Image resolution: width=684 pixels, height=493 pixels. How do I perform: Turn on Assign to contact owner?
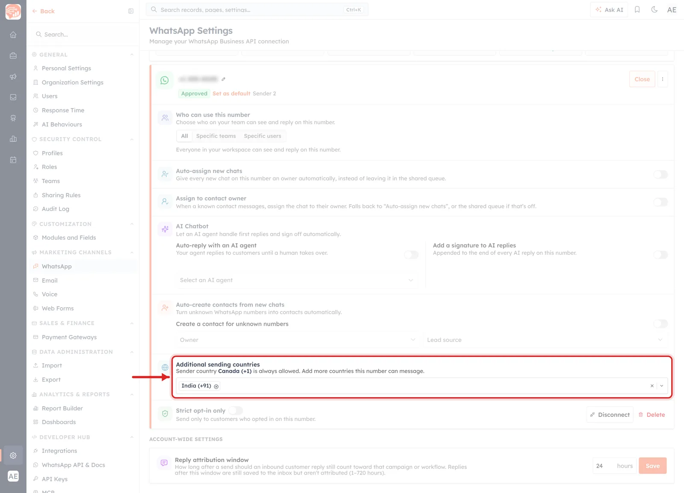(660, 202)
